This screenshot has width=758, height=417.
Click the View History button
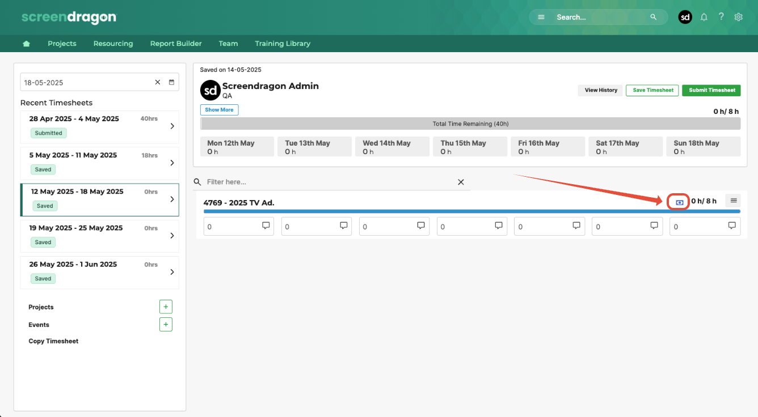click(601, 90)
